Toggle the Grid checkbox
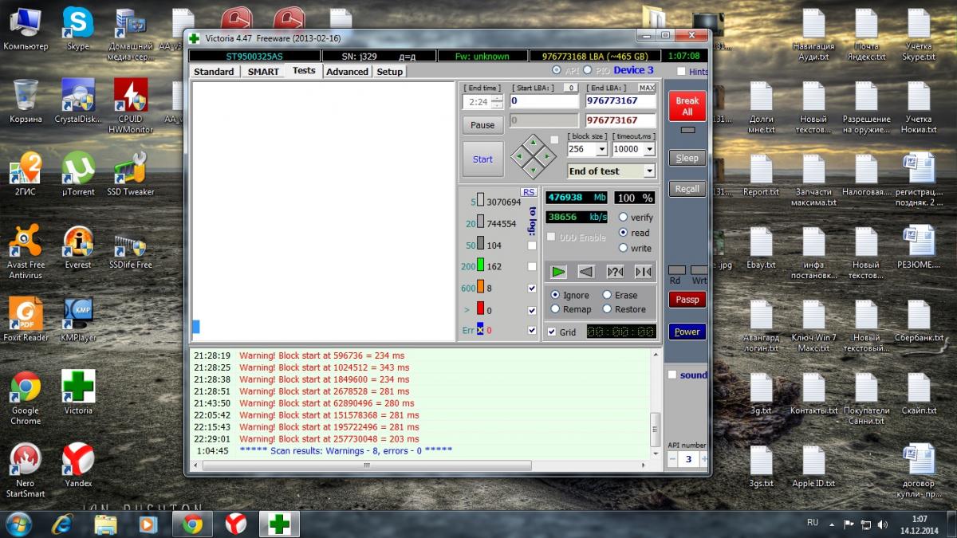 pyautogui.click(x=552, y=332)
